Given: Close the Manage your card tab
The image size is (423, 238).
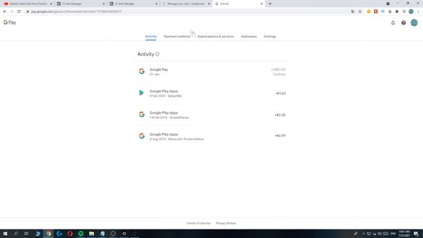Looking at the screenshot, I should point(209,4).
